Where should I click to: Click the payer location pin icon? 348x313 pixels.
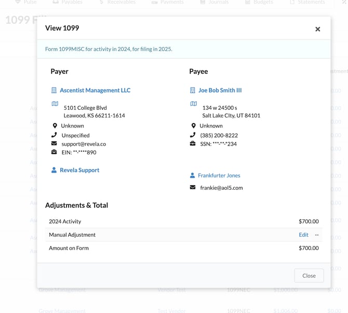coord(55,126)
